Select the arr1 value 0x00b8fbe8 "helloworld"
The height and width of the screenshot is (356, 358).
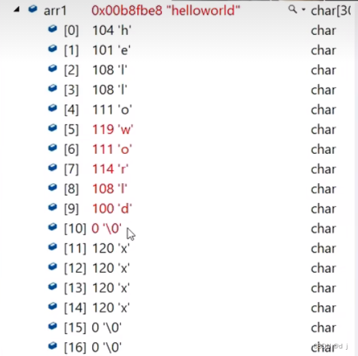(x=166, y=10)
